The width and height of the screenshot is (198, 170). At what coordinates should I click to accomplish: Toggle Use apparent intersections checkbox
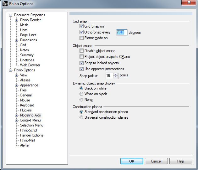(81, 69)
